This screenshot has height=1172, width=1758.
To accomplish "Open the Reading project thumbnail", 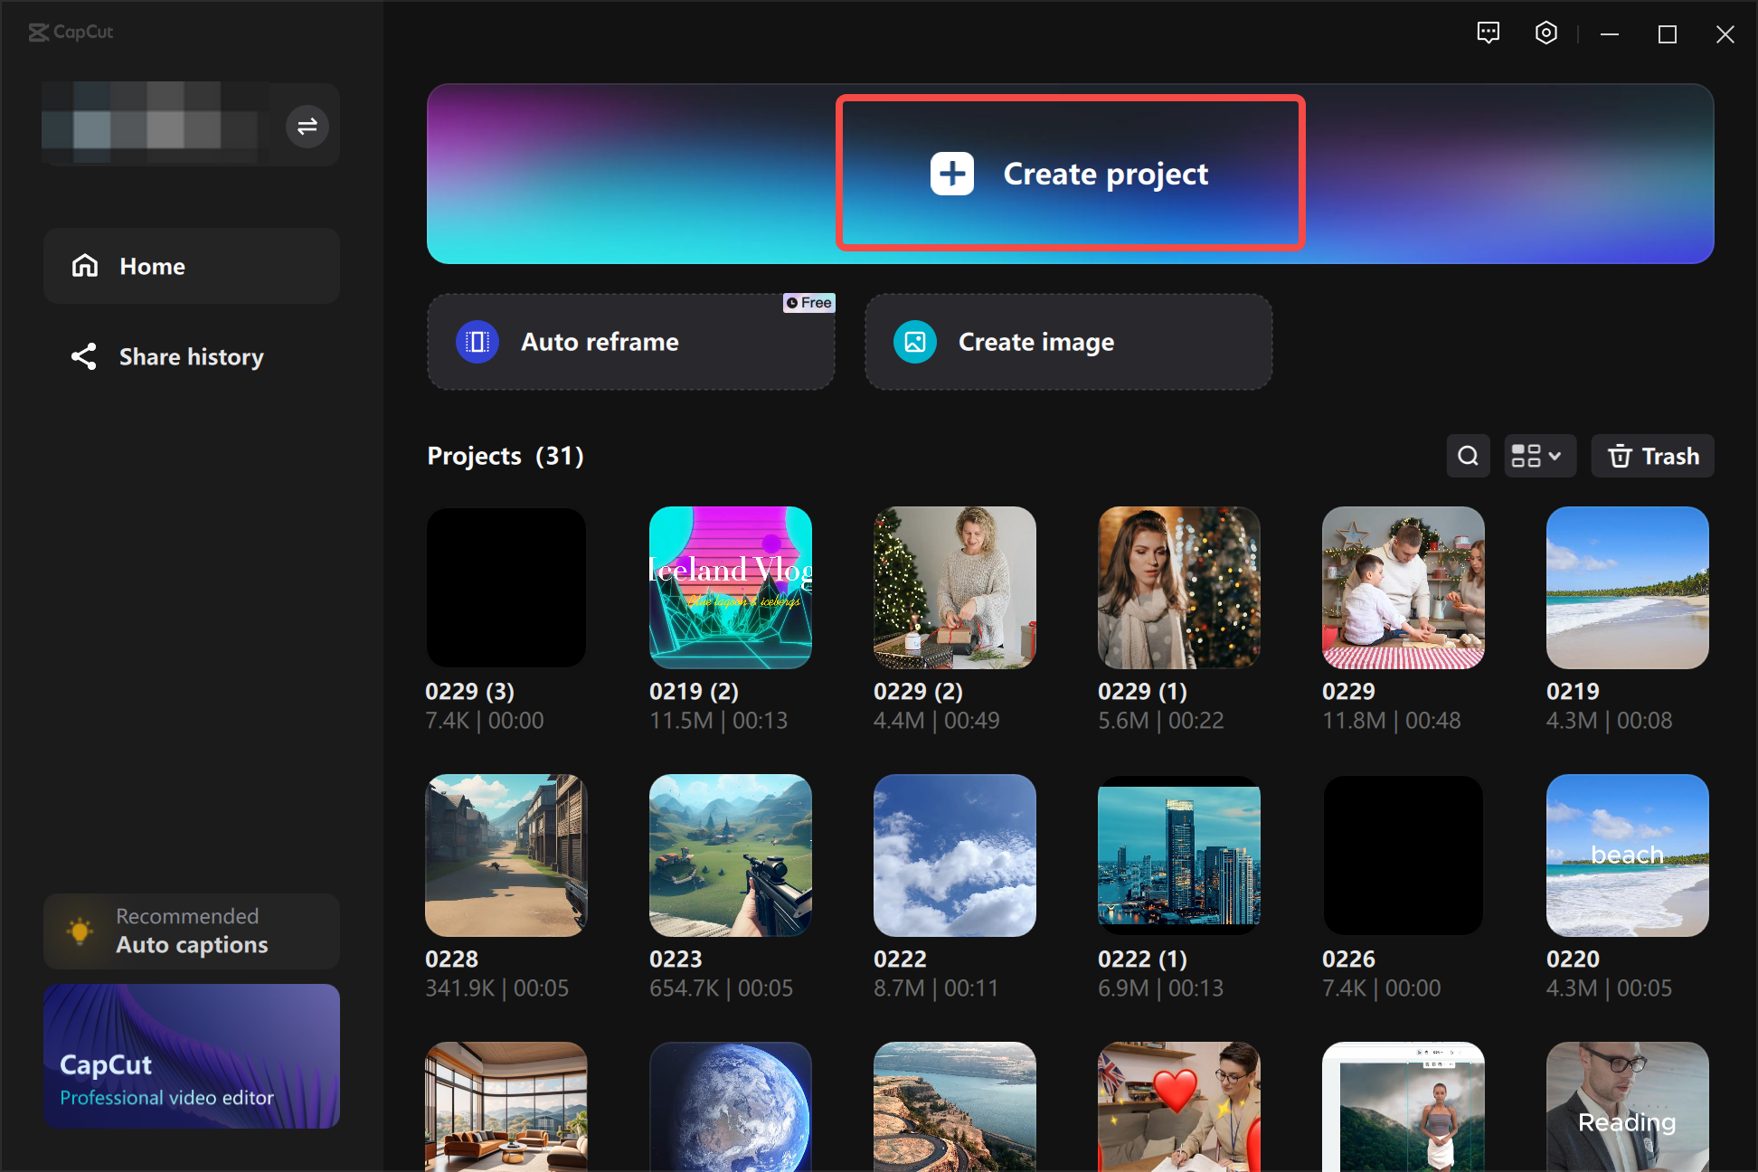I will pos(1628,1107).
